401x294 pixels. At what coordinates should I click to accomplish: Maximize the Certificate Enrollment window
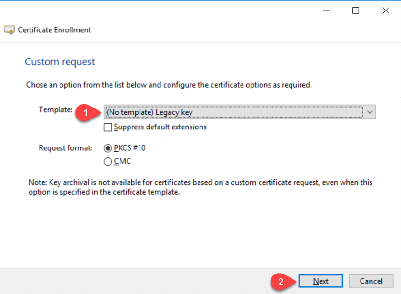356,10
